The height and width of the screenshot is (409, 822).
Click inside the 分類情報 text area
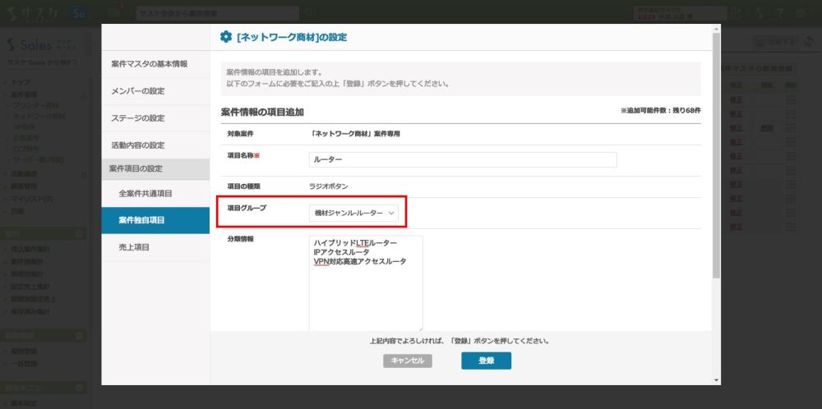(366, 296)
